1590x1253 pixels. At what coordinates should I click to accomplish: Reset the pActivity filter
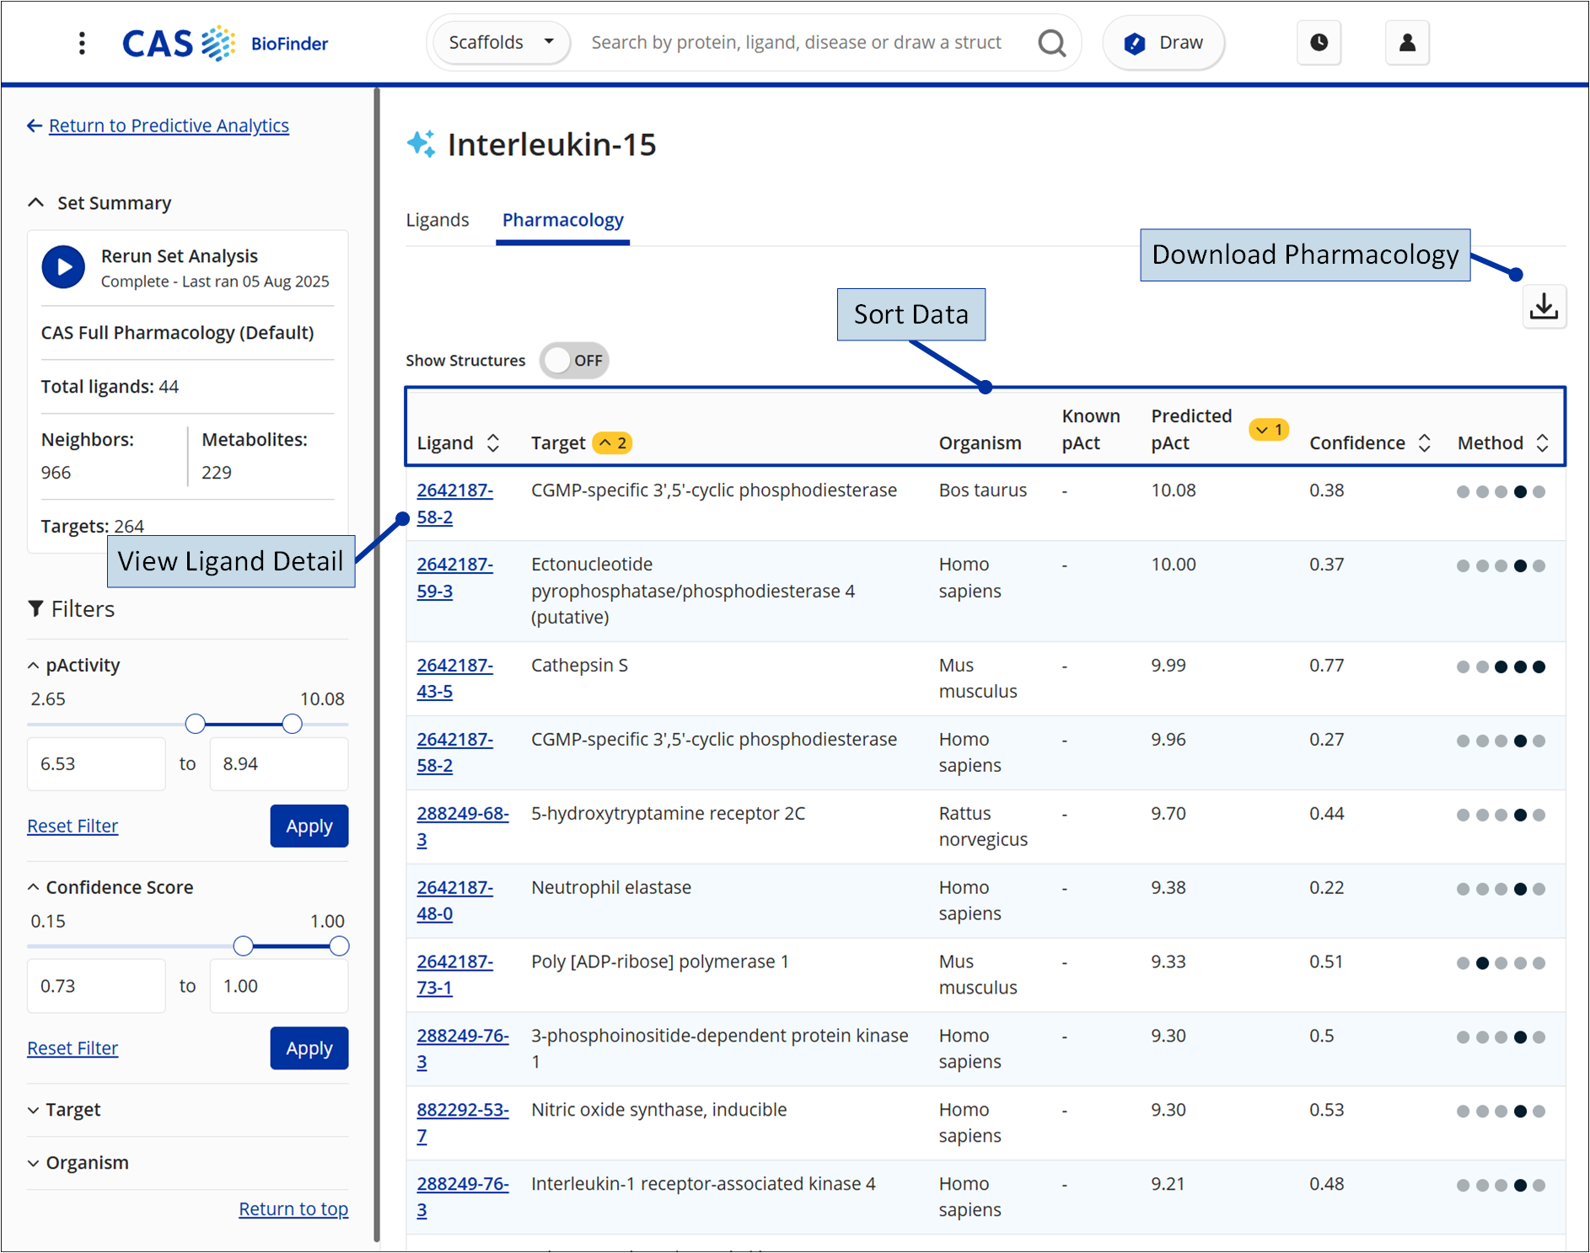tap(73, 826)
